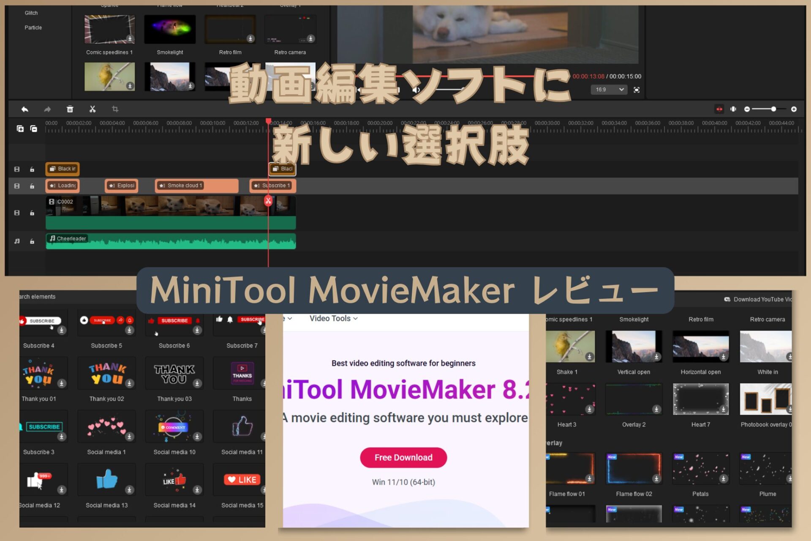This screenshot has width=811, height=541.
Task: Click the preview volume speaker icon
Action: coord(416,90)
